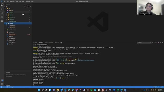
Task: Open Spotify from taskbar
Action: [91, 90]
